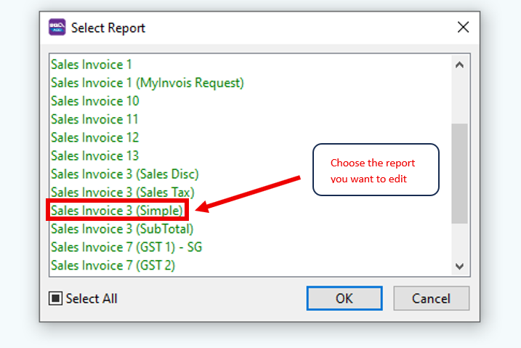Click the scrollbar up arrow
This screenshot has width=521, height=348.
[x=459, y=65]
